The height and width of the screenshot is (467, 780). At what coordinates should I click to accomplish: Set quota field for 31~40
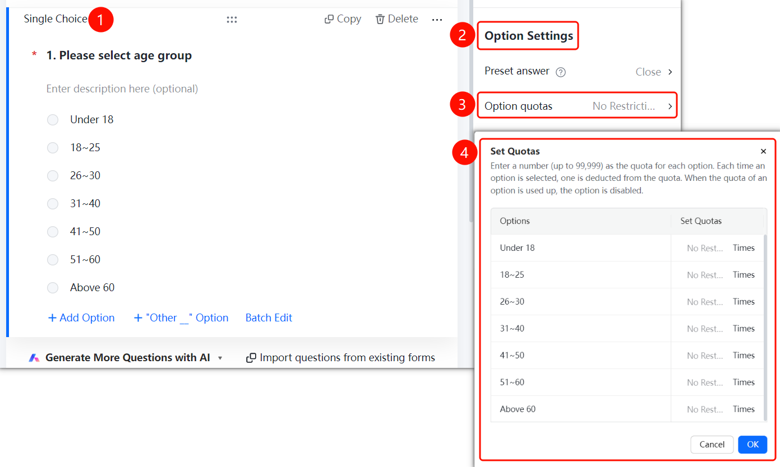pyautogui.click(x=705, y=329)
